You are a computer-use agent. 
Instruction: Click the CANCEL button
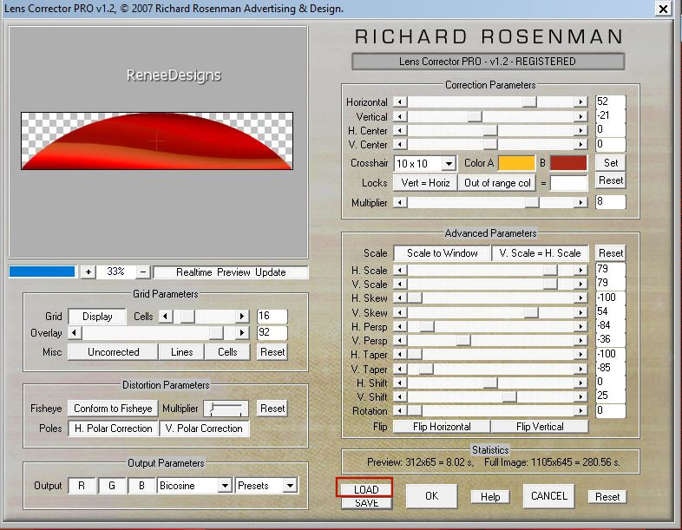tap(549, 496)
